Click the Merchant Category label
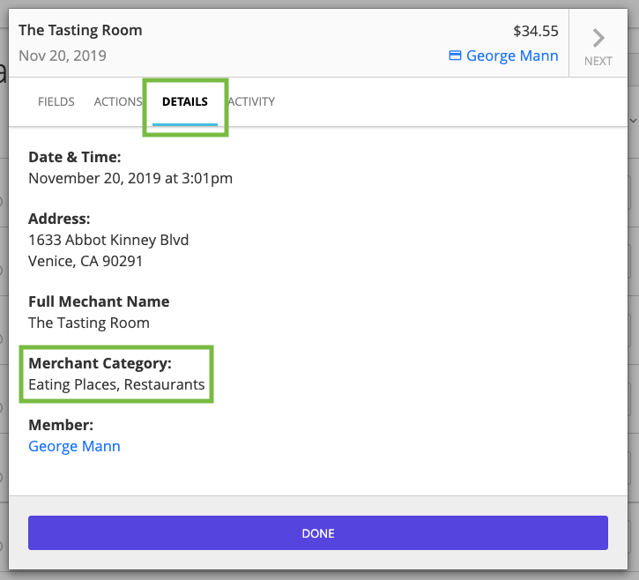Viewport: 639px width, 580px height. click(x=100, y=363)
